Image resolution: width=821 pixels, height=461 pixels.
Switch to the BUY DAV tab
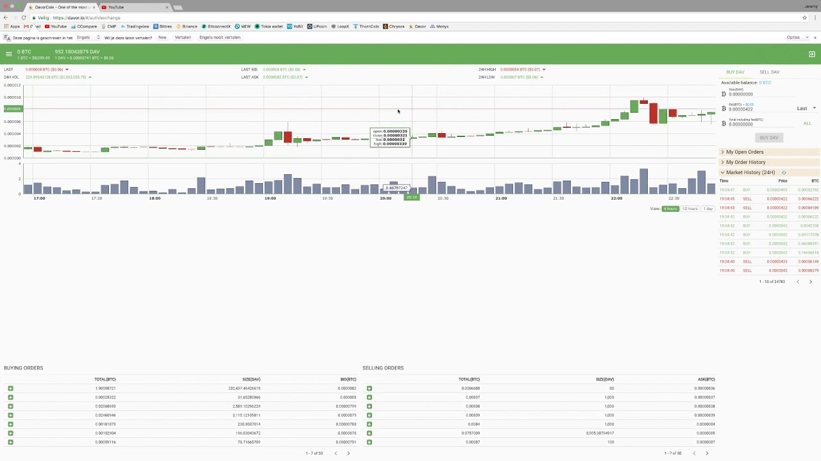point(735,72)
